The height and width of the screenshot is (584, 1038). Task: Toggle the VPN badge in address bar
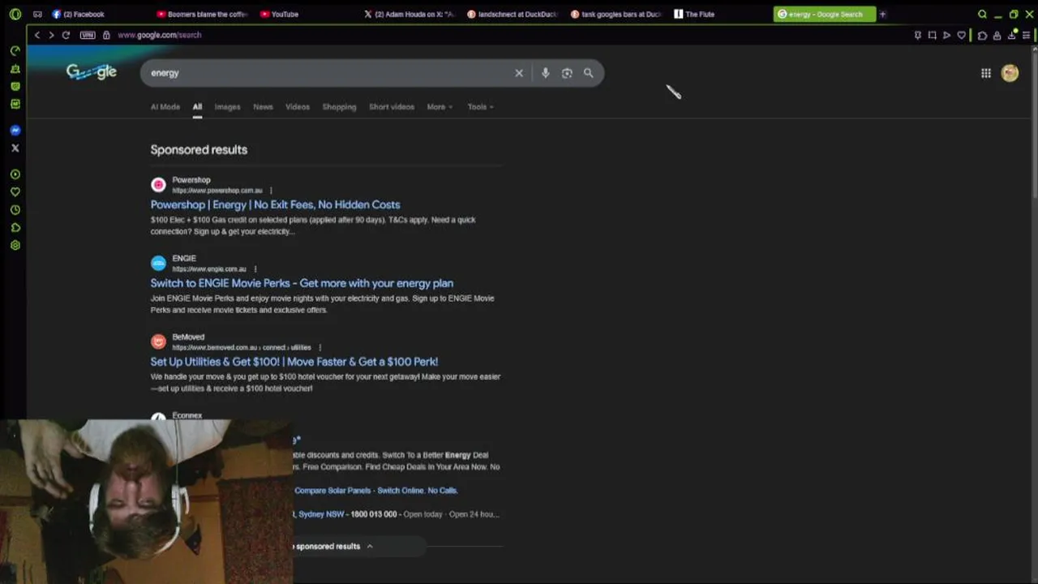pyautogui.click(x=88, y=35)
